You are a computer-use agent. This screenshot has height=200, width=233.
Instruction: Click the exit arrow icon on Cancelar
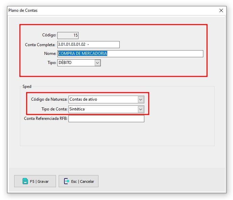66,181
